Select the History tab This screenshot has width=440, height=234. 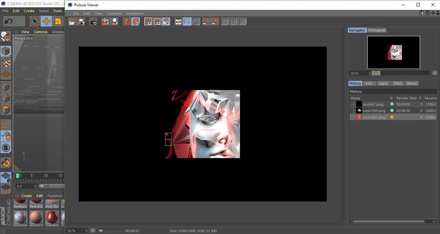point(355,83)
